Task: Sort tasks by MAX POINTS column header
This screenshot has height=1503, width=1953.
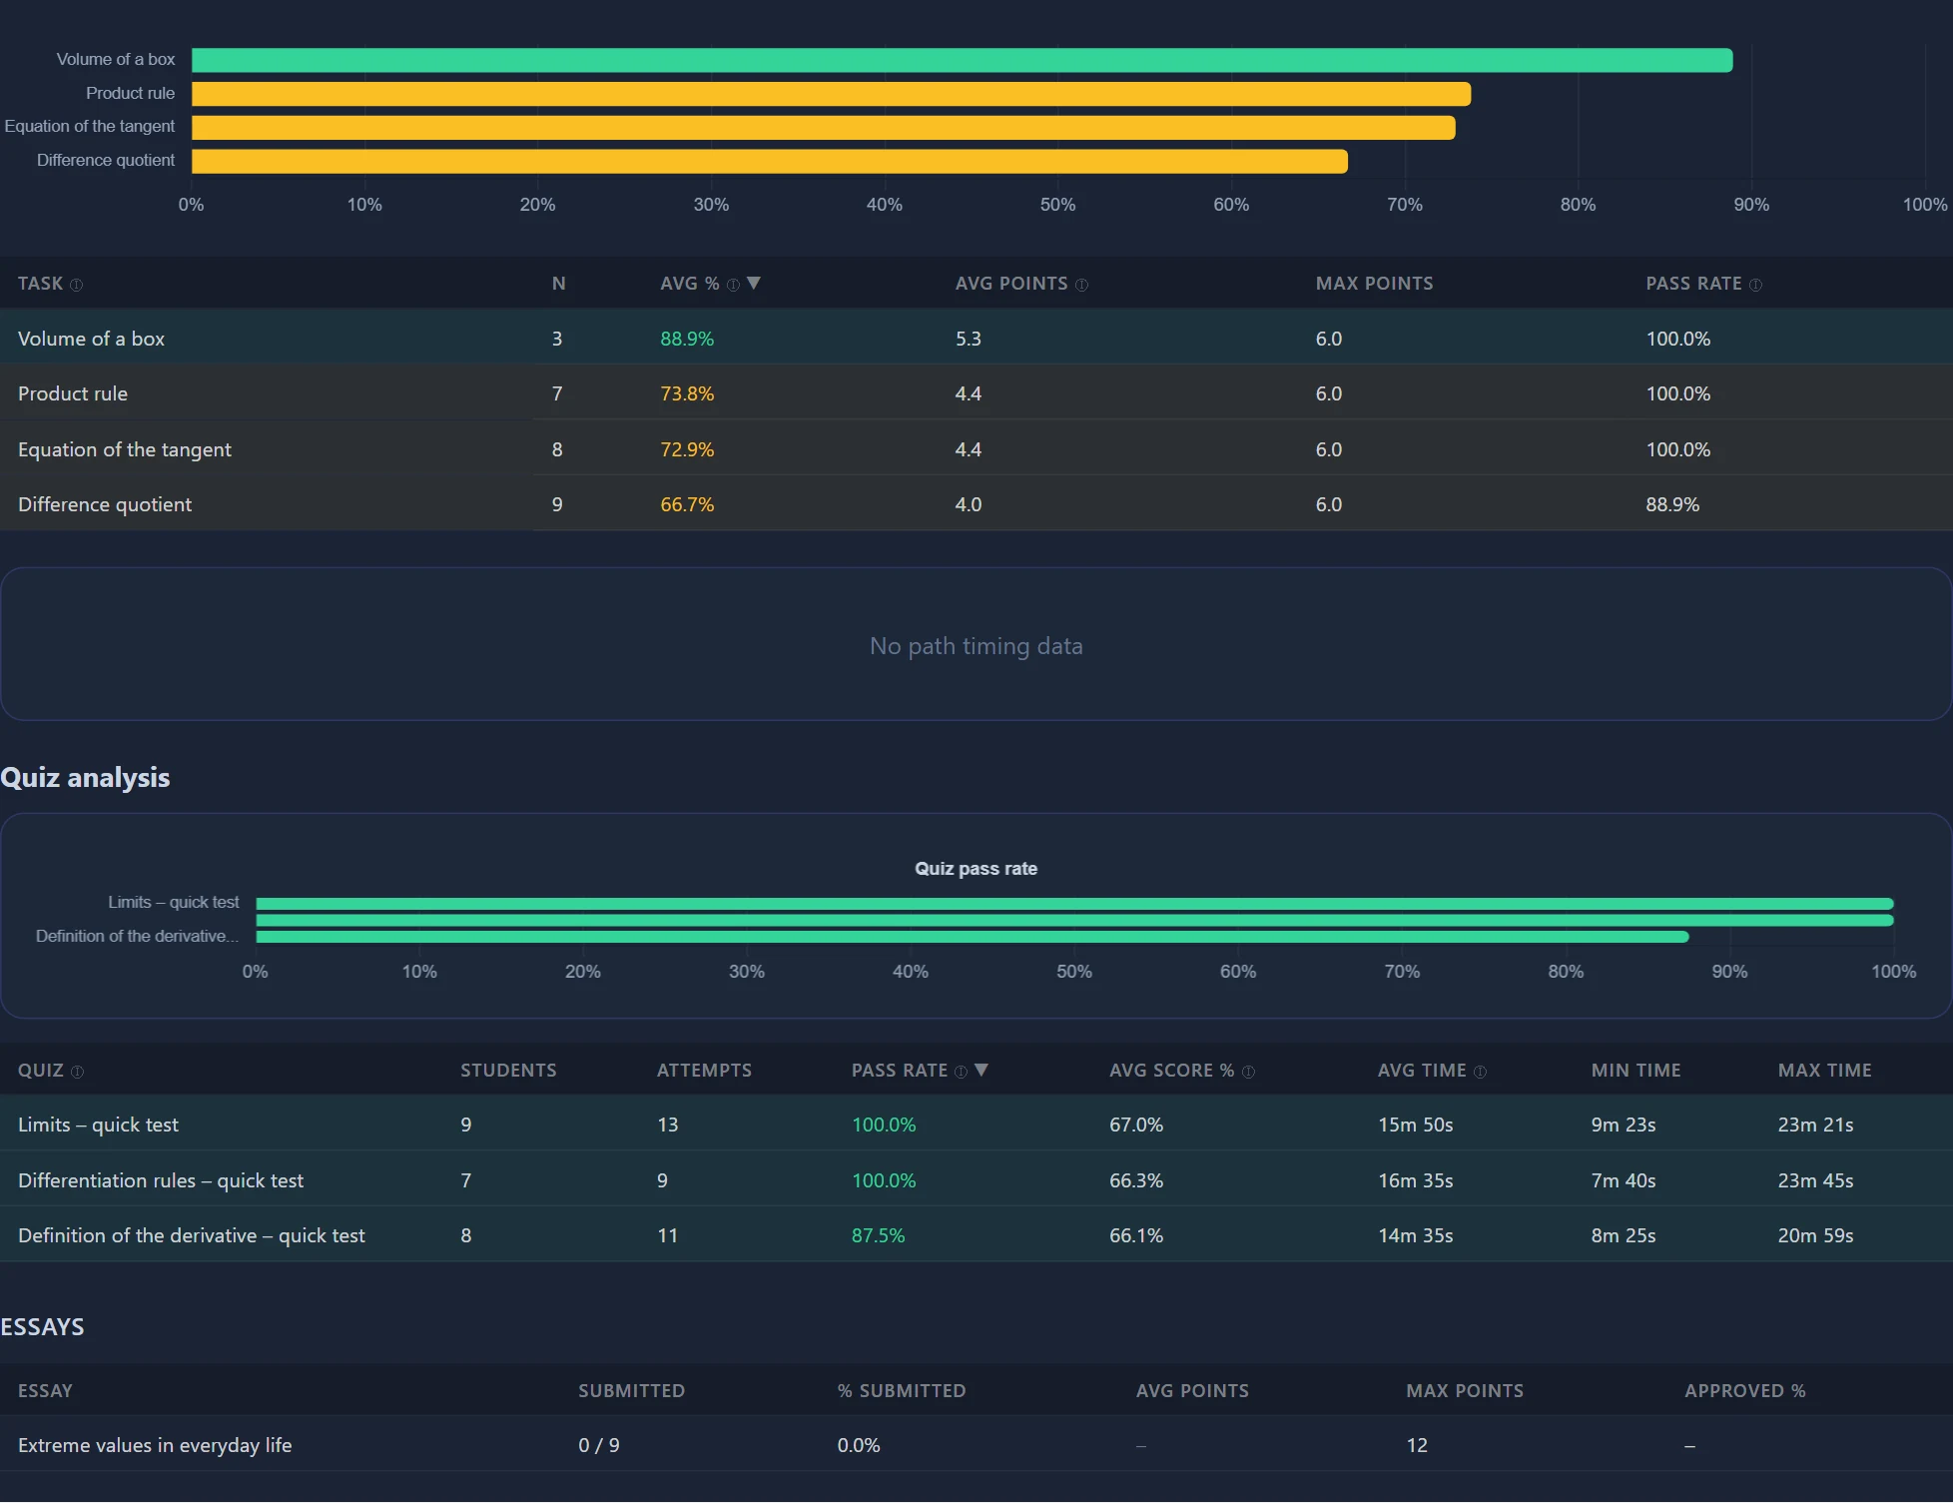Action: (1374, 284)
